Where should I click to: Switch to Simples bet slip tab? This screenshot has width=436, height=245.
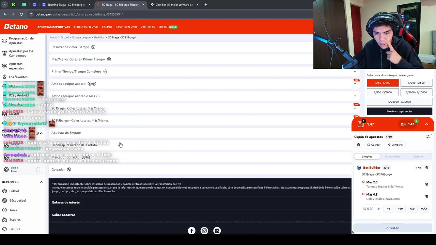367,157
